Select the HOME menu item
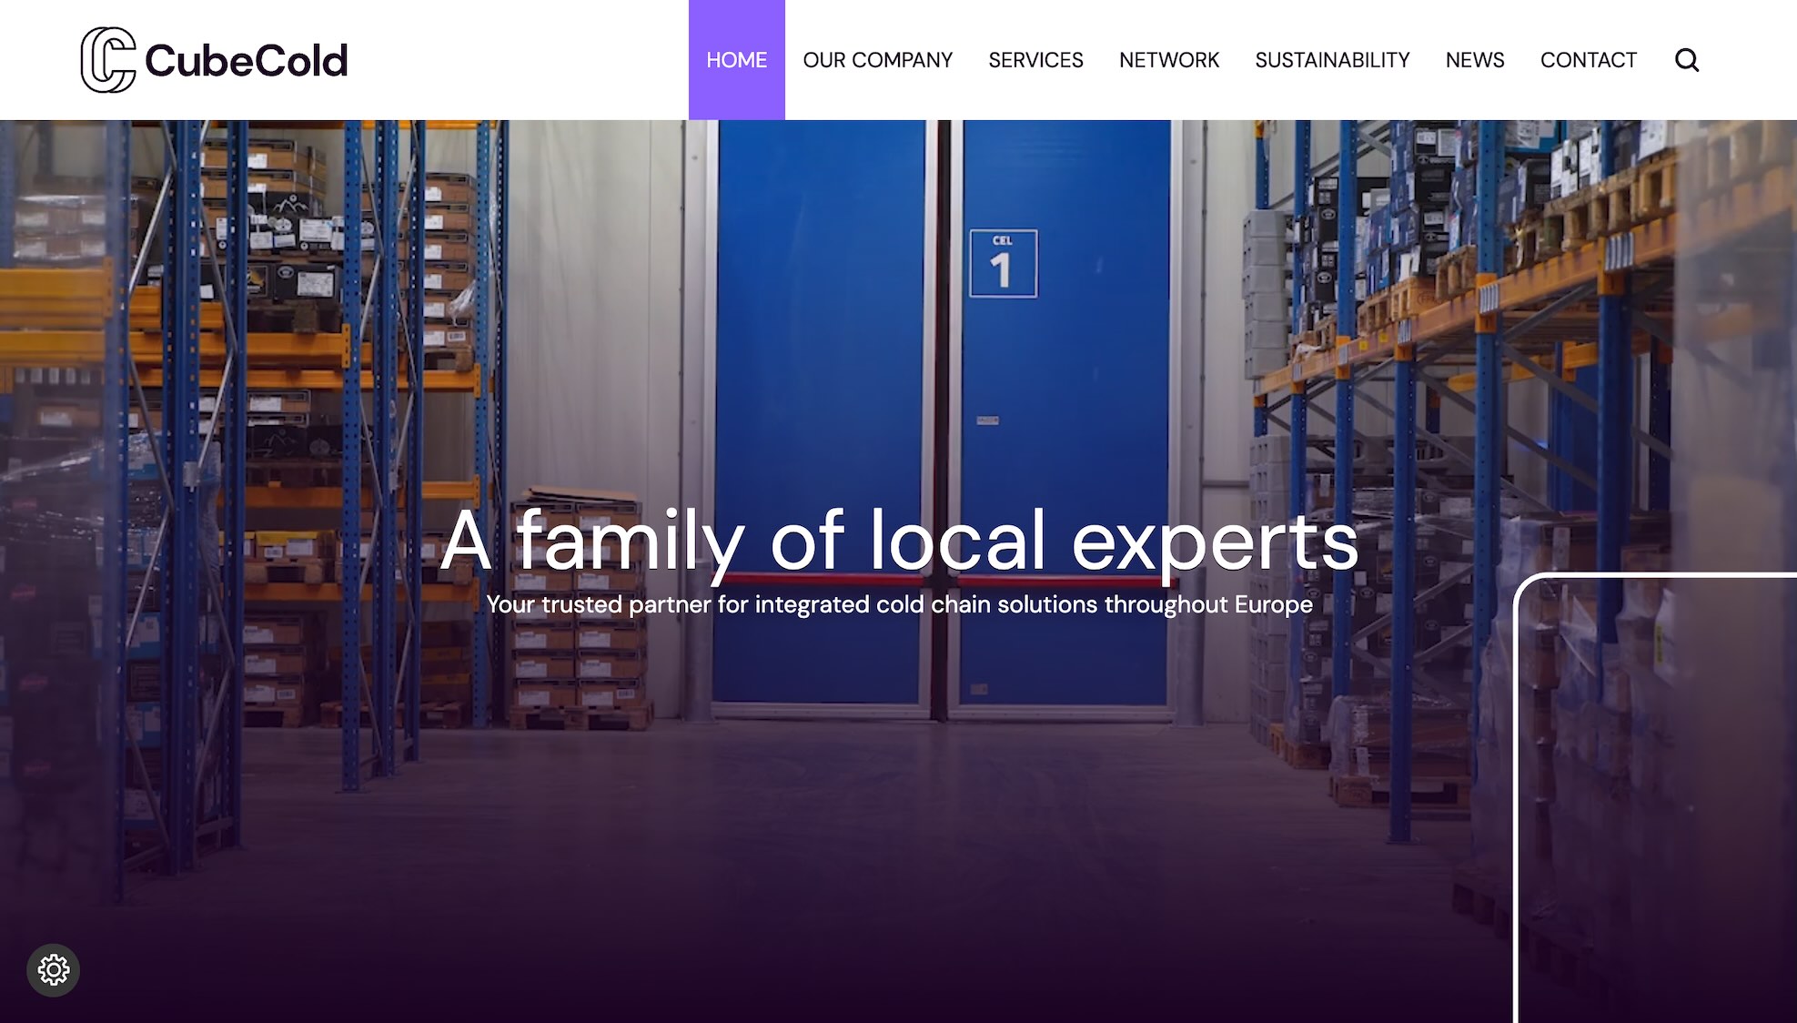This screenshot has height=1023, width=1797. [737, 60]
